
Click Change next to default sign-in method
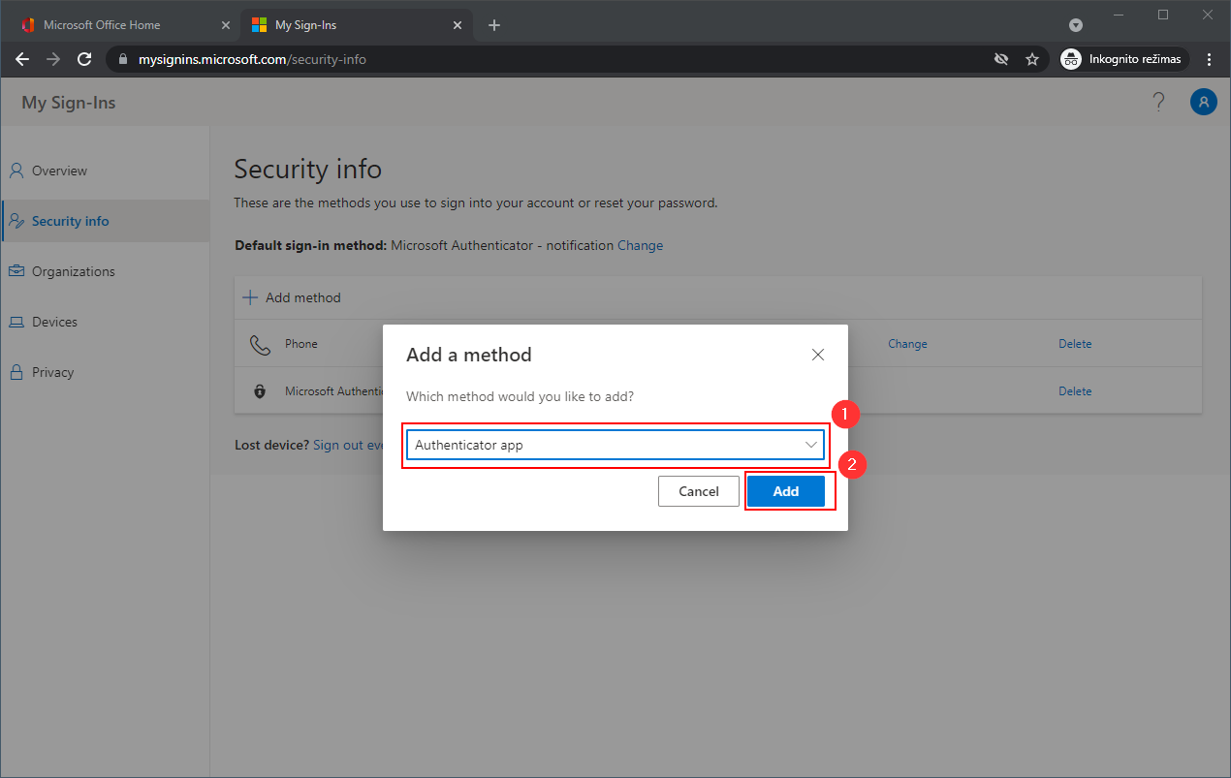tap(640, 245)
